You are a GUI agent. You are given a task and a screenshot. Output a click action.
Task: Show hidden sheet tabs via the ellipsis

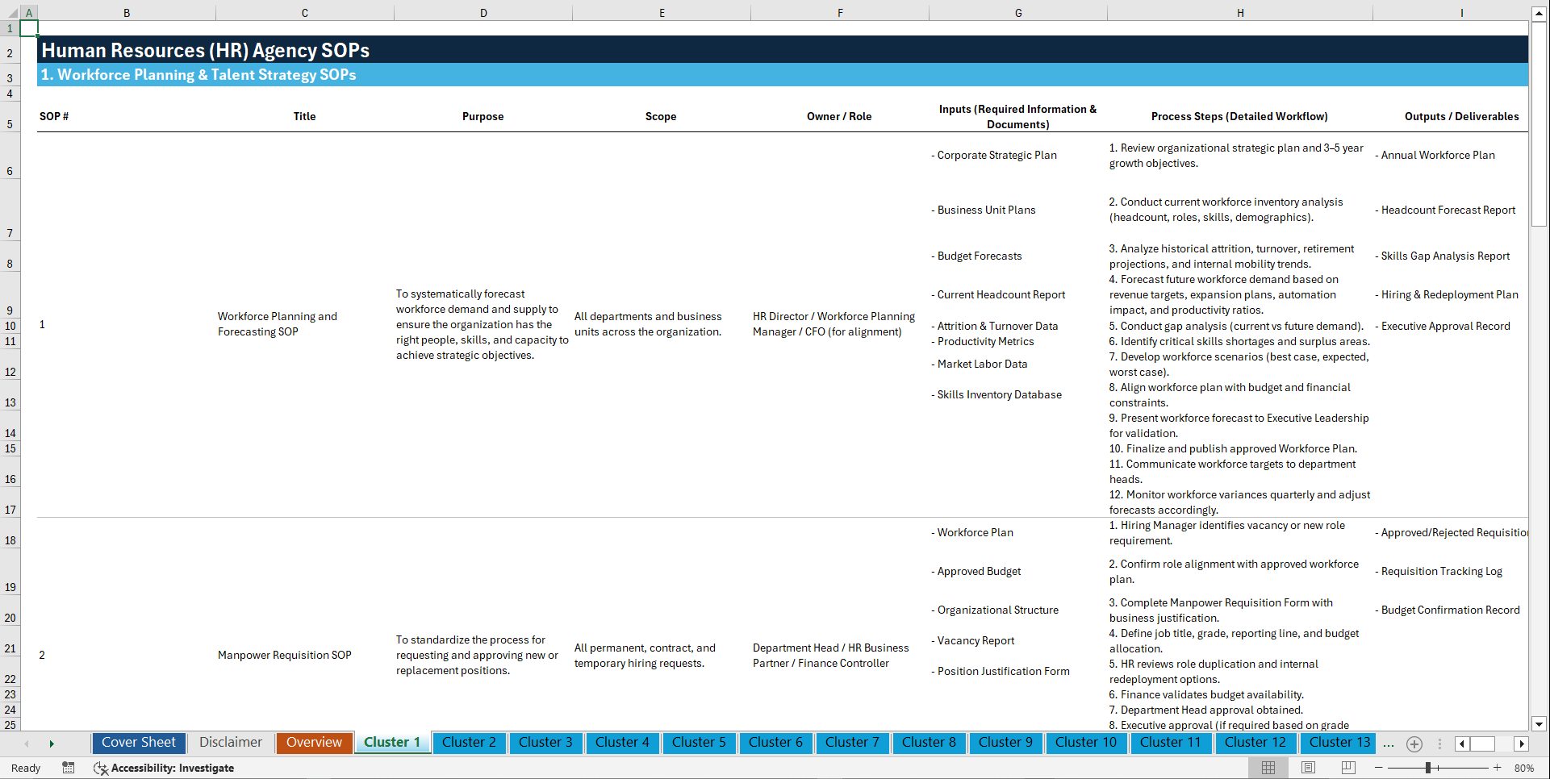tap(1389, 744)
